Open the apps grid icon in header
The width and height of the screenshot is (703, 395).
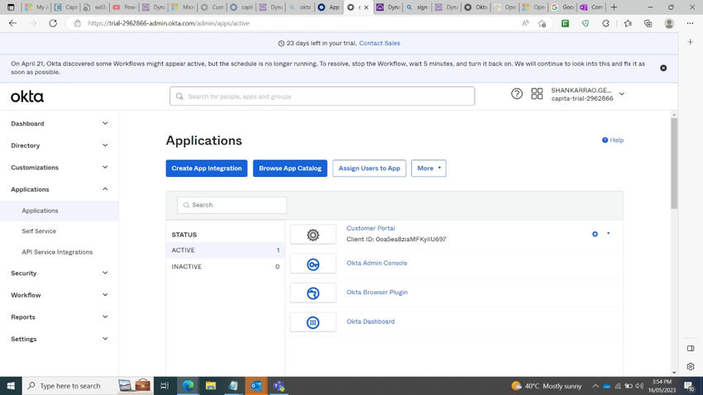[x=537, y=93]
